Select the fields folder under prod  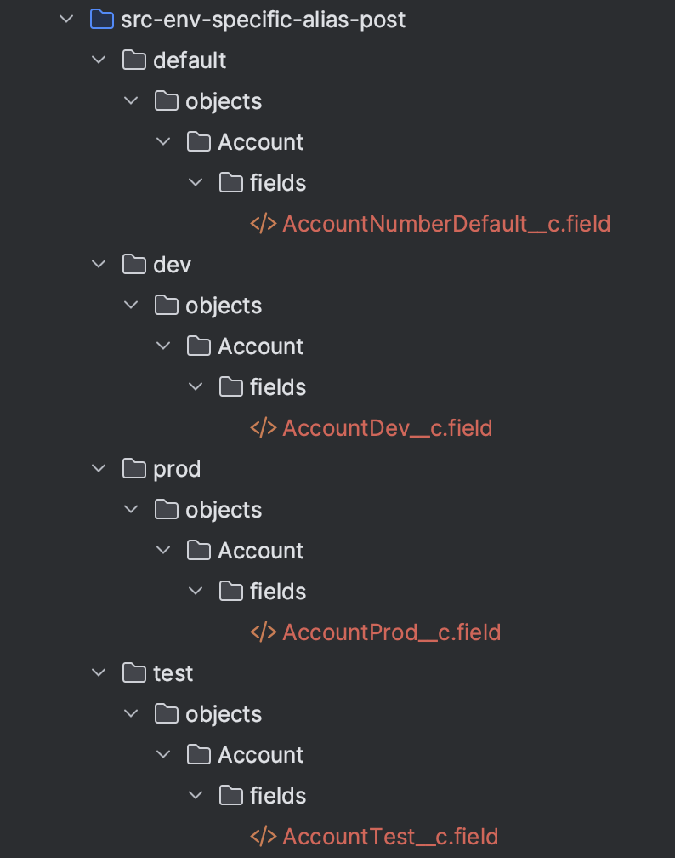pyautogui.click(x=278, y=592)
